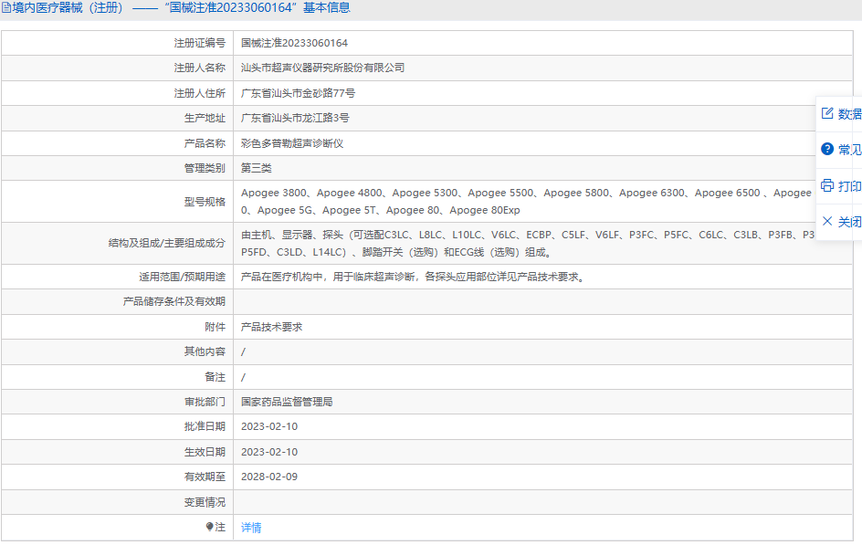Click the printer icon for 打印
The height and width of the screenshot is (545, 862).
827,185
